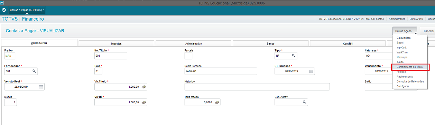Expand the Outras Ações dropdown
Screen dimensions: 435x125
(405, 31)
